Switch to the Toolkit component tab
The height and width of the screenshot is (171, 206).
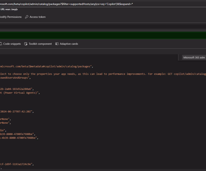[40, 44]
